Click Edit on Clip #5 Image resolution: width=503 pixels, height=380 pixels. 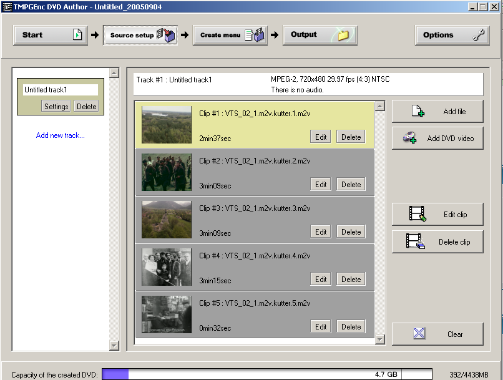point(321,327)
